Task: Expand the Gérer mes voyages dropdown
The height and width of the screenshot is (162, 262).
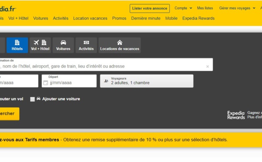Action: coord(237,8)
